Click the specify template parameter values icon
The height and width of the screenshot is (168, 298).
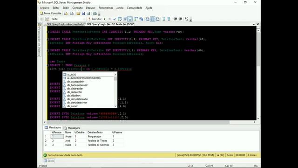click(x=186, y=19)
